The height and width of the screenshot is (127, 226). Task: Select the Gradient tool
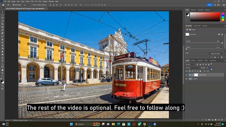[x=2, y=49]
